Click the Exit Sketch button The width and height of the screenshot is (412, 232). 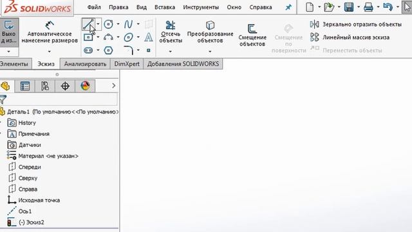[9, 32]
